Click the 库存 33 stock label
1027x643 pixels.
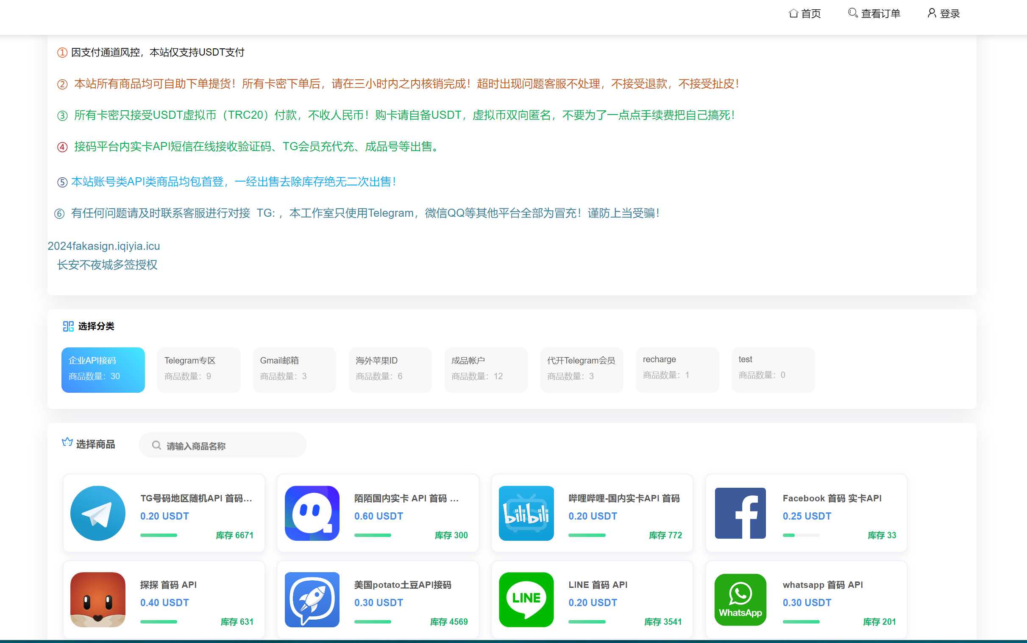(x=882, y=535)
